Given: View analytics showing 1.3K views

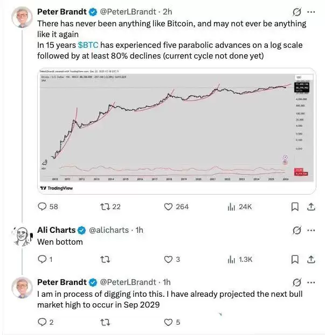Looking at the screenshot, I should 232,259.
